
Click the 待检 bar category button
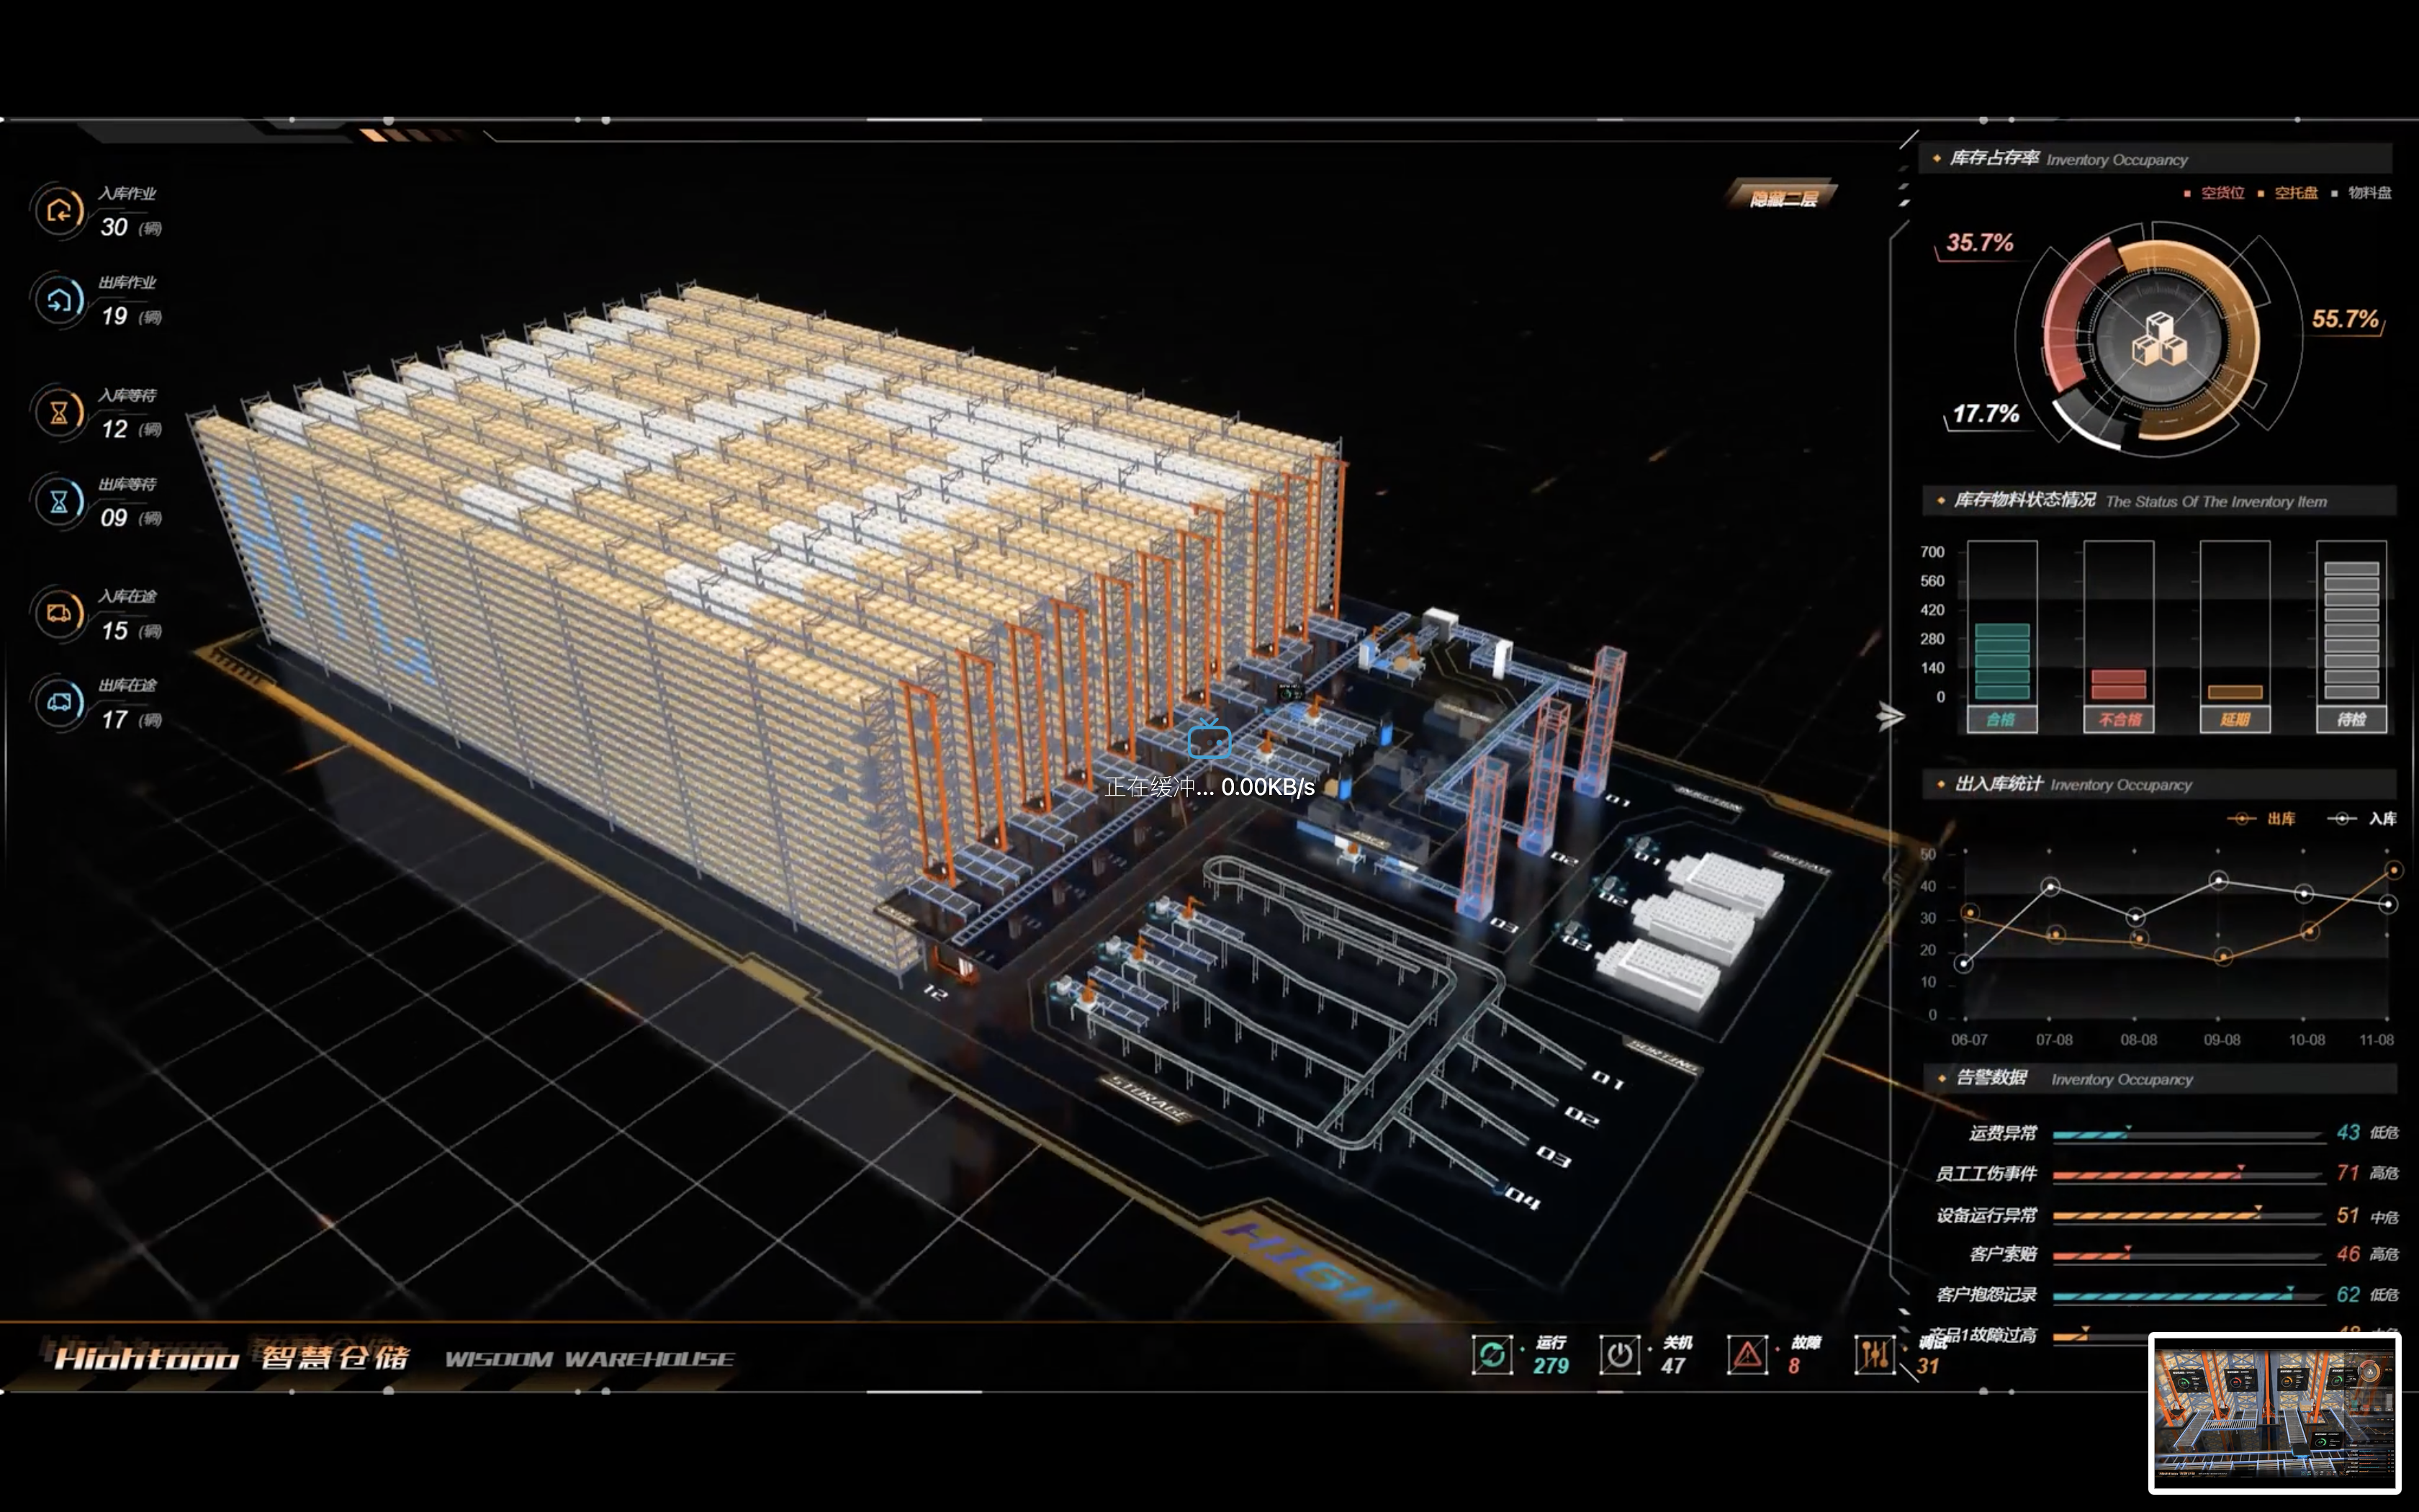point(2351,719)
